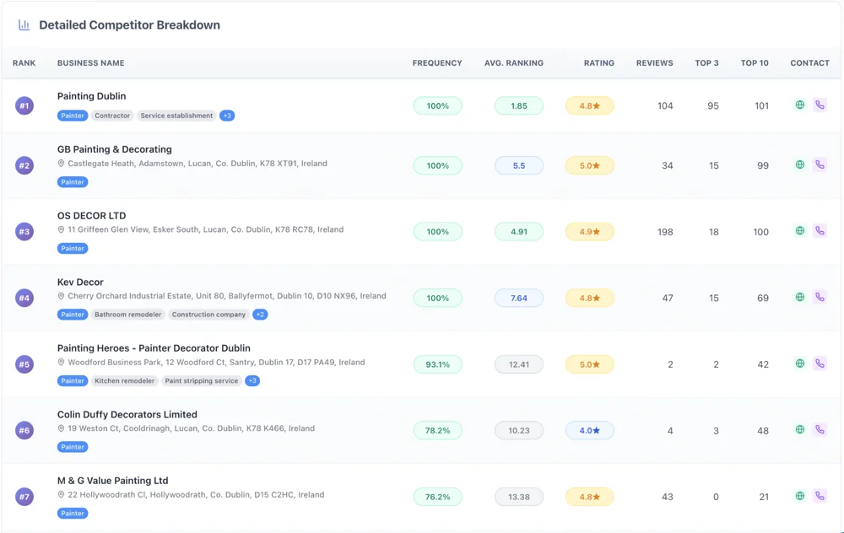Call M & G Value Painting phone icon

(820, 496)
